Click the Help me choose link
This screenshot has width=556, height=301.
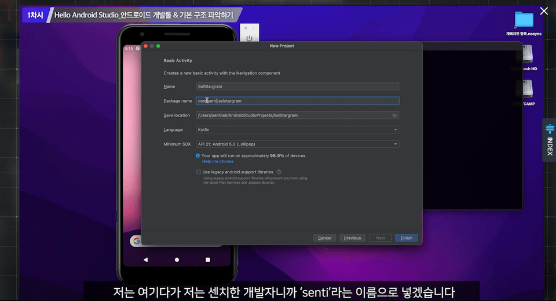218,161
